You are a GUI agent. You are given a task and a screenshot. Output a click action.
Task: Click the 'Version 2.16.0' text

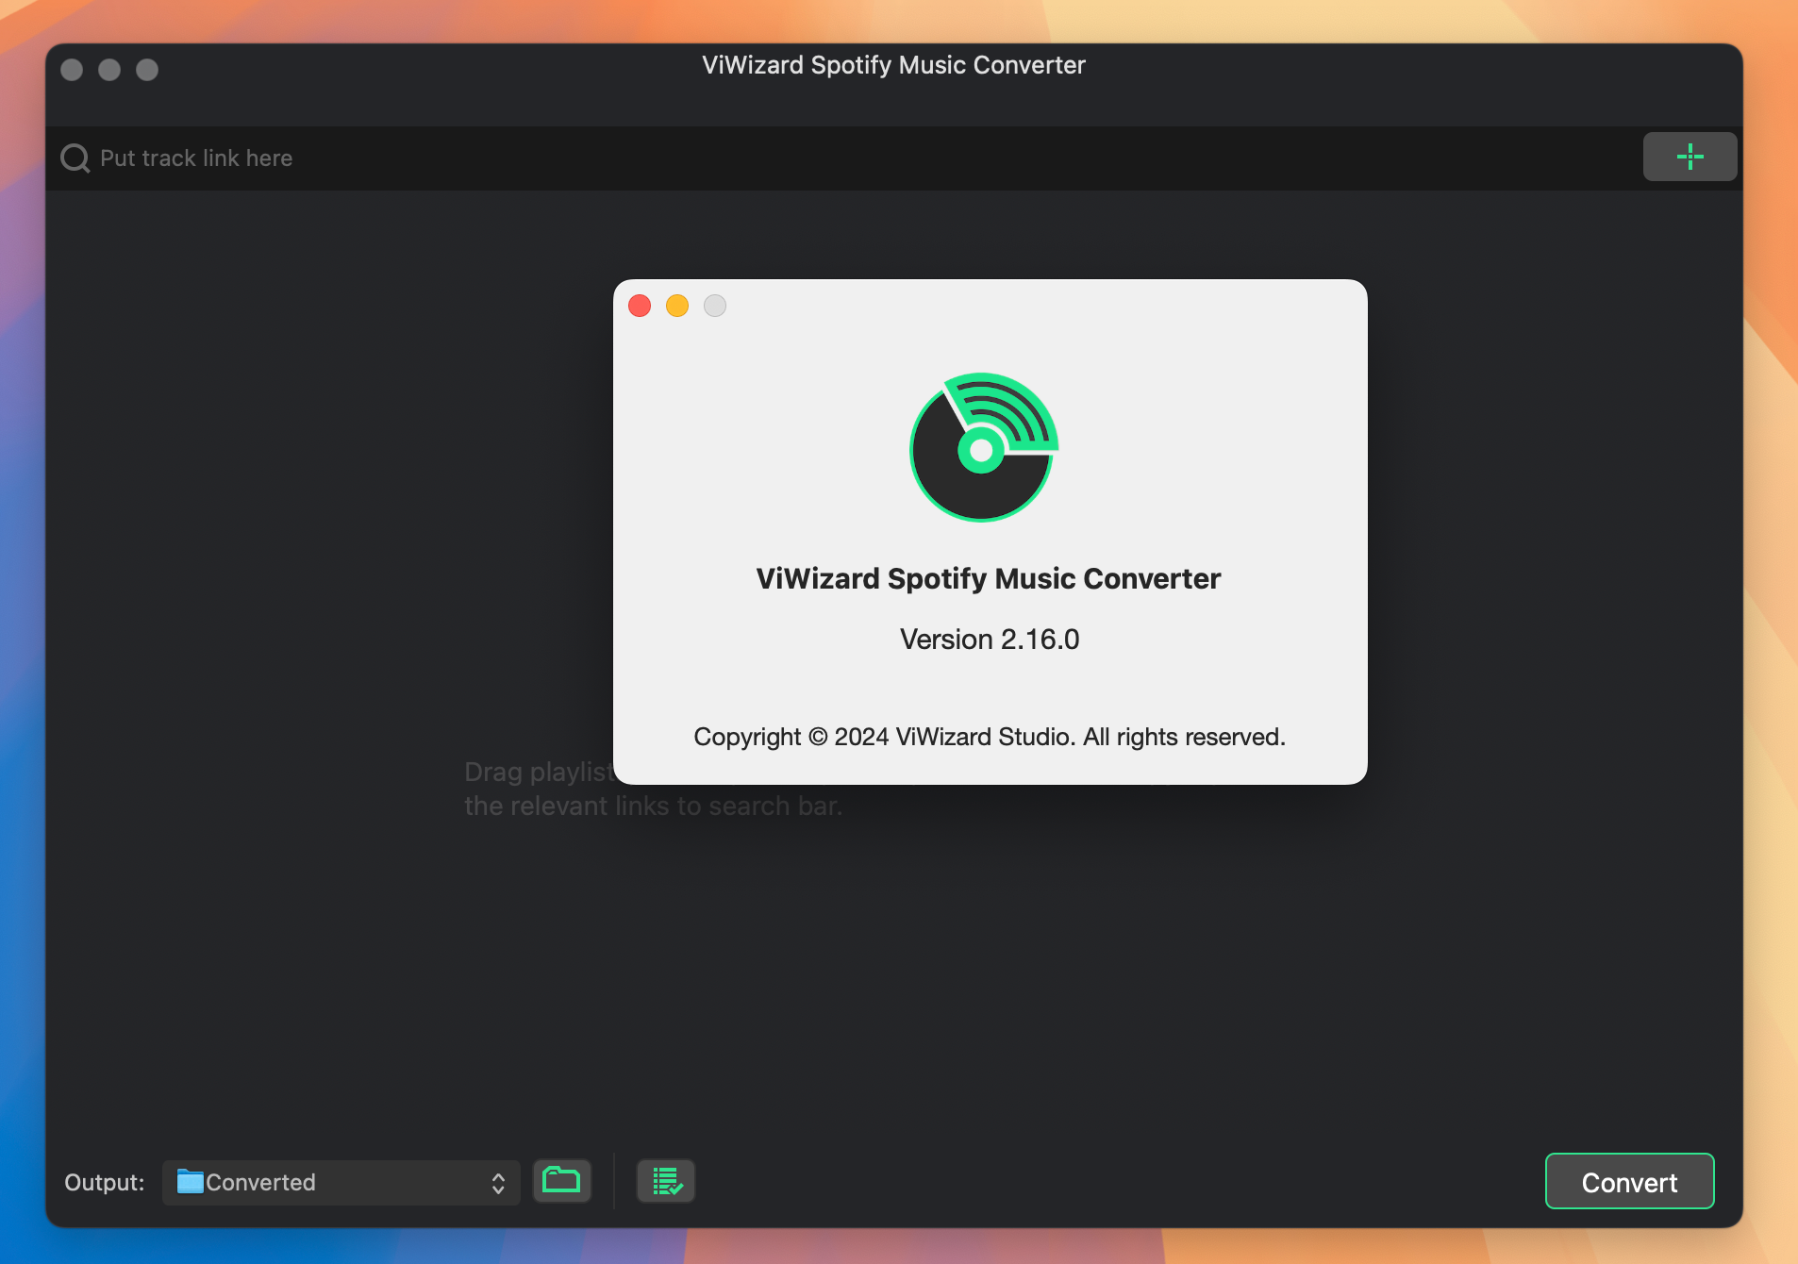coord(989,639)
